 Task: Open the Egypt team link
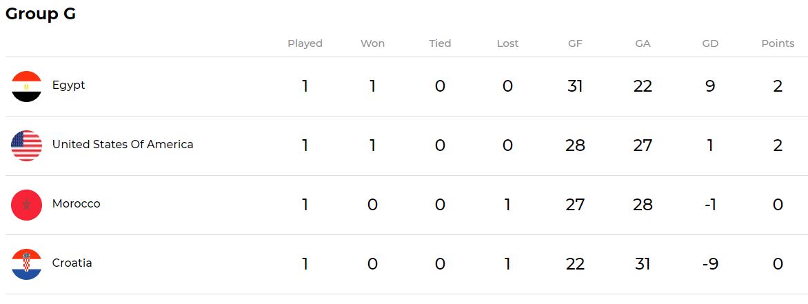[x=69, y=85]
